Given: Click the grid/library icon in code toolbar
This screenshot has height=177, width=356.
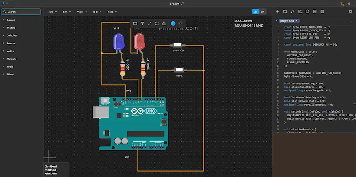Looking at the screenshot, I should (322, 12).
